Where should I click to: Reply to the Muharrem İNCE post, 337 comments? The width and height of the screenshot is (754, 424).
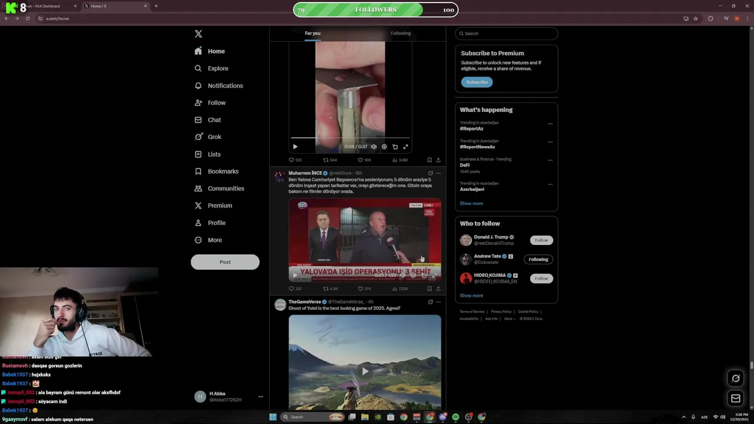(295, 289)
